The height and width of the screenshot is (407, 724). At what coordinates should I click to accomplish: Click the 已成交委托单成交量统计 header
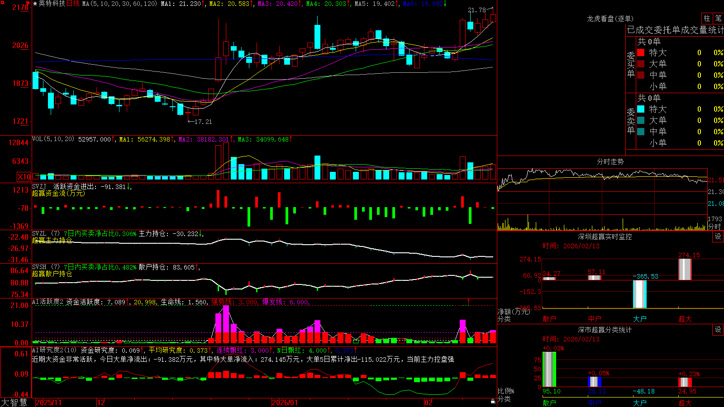(x=675, y=30)
